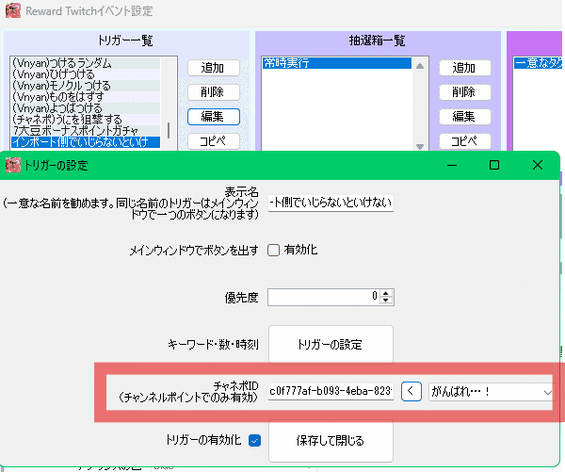The height and width of the screenshot is (472, 565).
Task: Click the < arrow button beside チャネポID
Action: pos(412,391)
